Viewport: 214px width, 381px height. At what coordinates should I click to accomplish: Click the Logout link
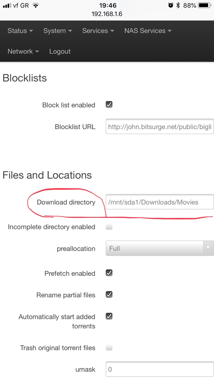pos(60,51)
